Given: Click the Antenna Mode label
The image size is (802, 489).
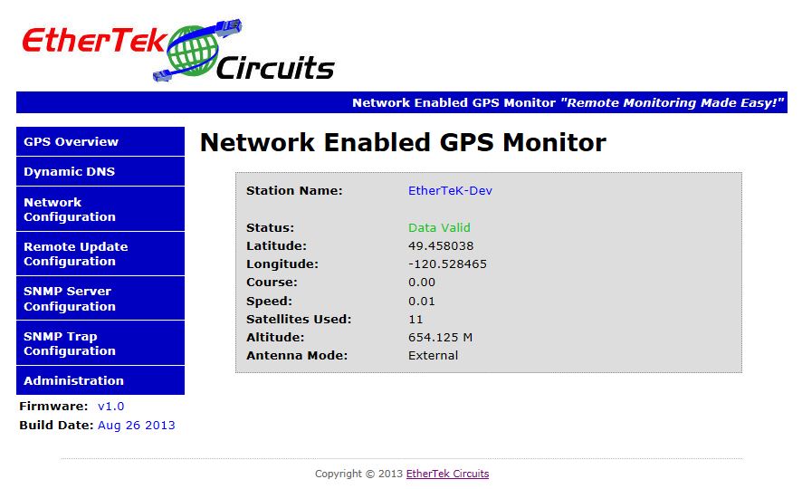Looking at the screenshot, I should (297, 356).
